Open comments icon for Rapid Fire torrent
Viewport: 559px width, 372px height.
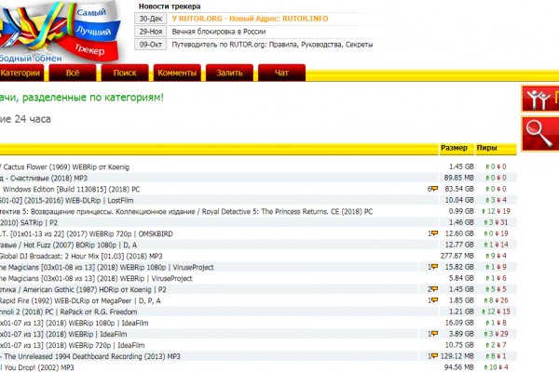pos(433,300)
